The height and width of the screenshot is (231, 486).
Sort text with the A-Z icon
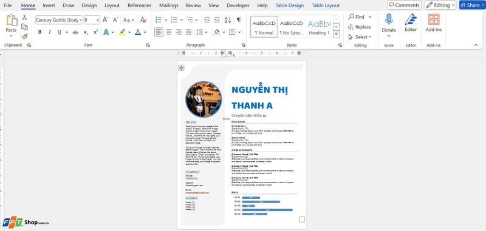pos(228,20)
